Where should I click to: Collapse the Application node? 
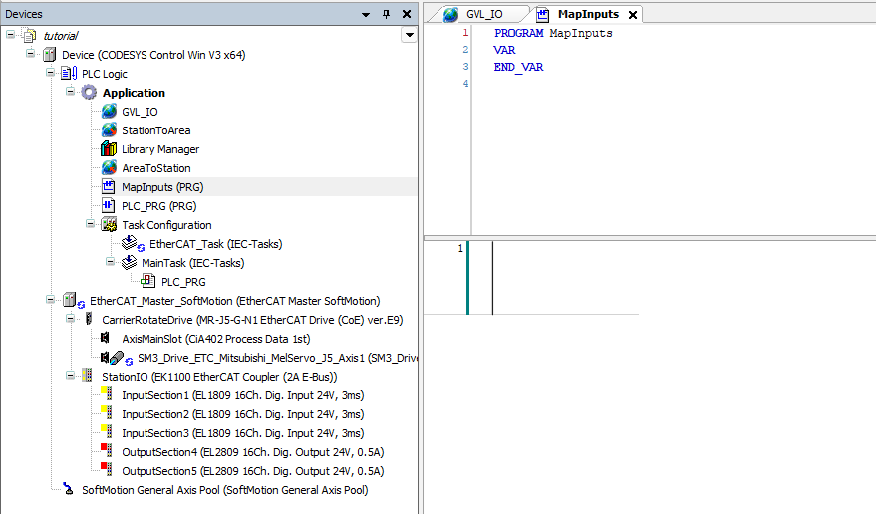70,91
